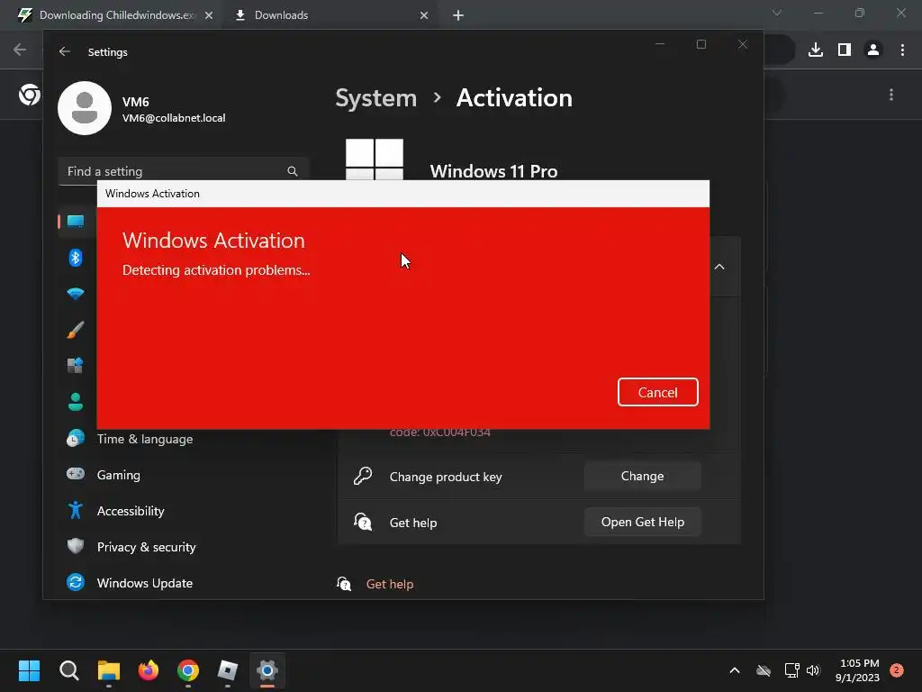Screen dimensions: 922x692
Task: Focus the Find a setting search box
Action: tap(184, 171)
